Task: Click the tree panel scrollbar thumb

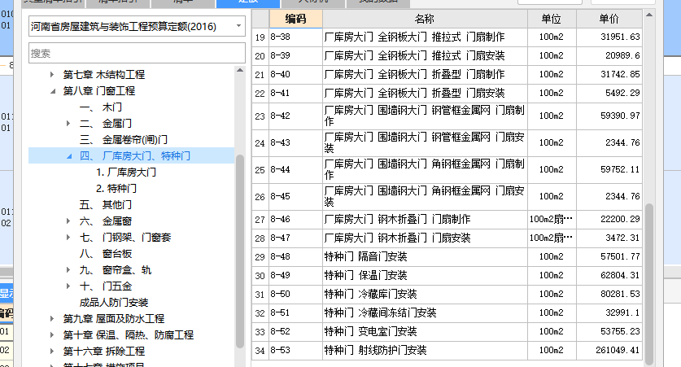Action: pos(240,251)
